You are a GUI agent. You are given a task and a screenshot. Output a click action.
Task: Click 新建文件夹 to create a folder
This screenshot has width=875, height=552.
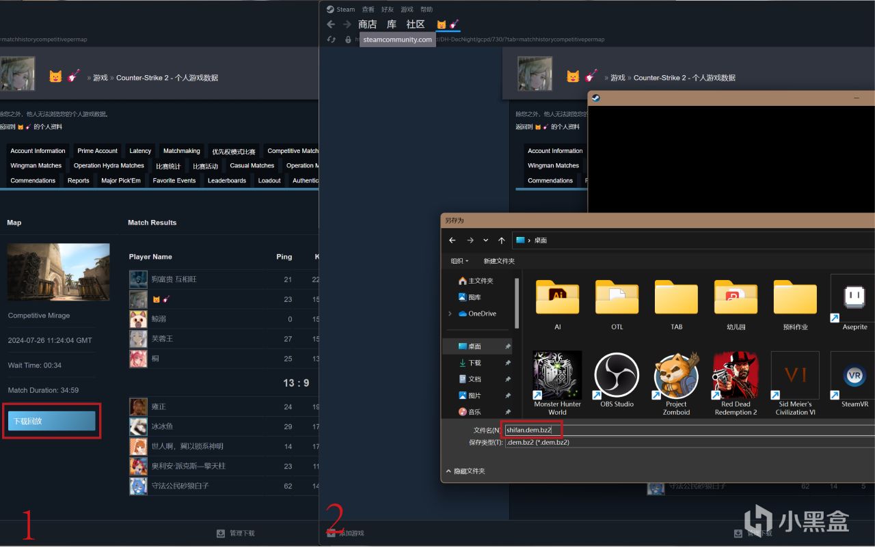coord(499,261)
